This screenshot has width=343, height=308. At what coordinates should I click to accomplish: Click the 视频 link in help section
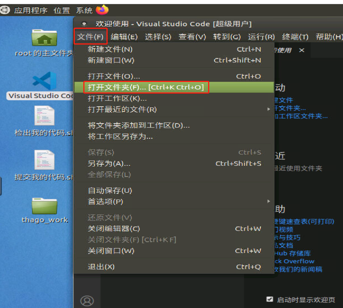coord(284,229)
